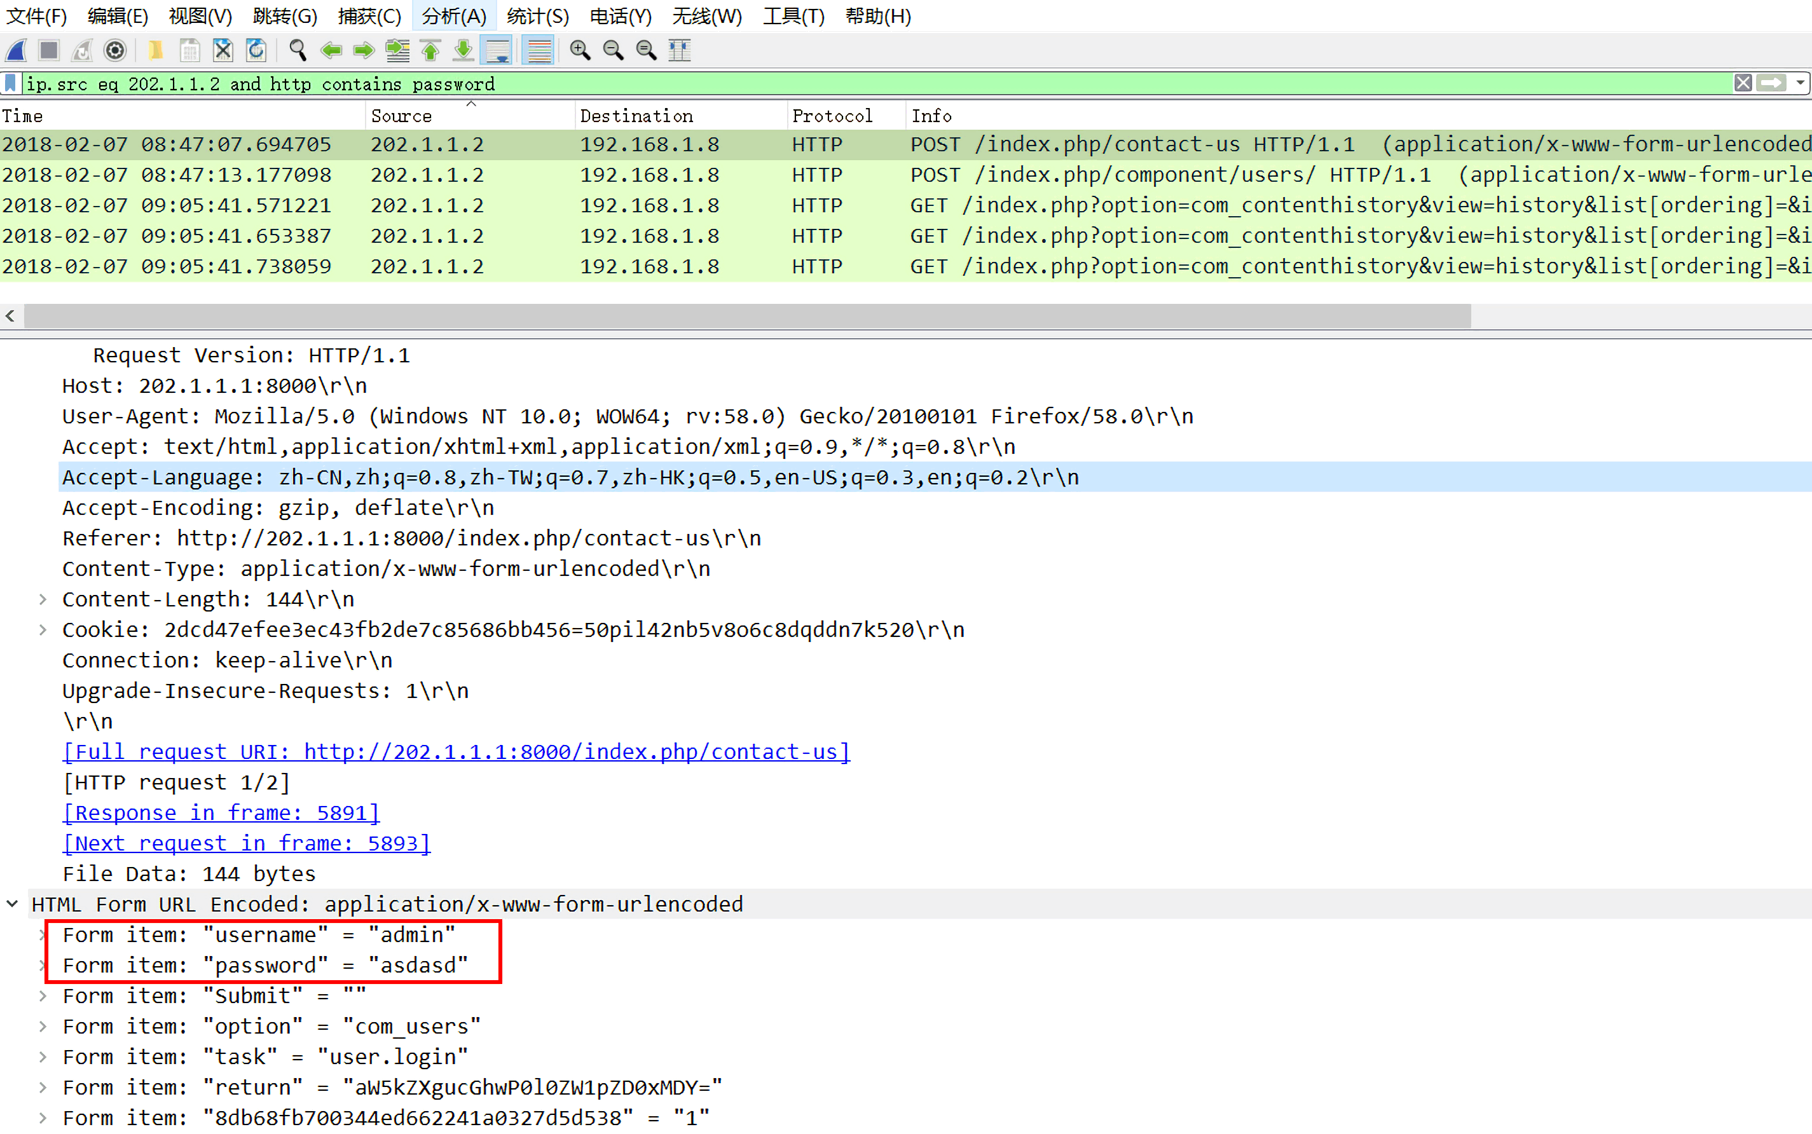Click into the display filter field

coord(877,83)
